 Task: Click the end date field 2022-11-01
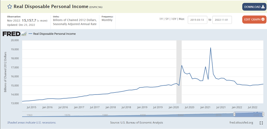tap(222, 20)
